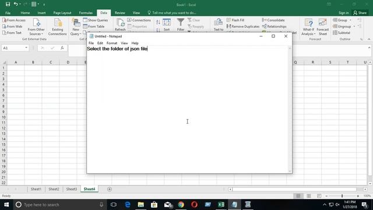
Task: Click Sort button in ribbon
Action: click(167, 24)
